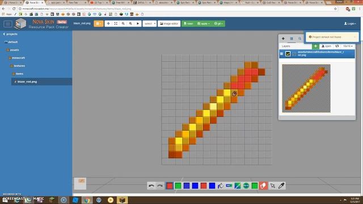Redo the undone action

pyautogui.click(x=160, y=186)
